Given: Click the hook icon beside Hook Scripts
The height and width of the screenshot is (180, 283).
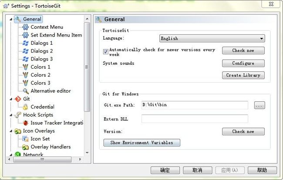Looking at the screenshot, I should pos(18,115).
